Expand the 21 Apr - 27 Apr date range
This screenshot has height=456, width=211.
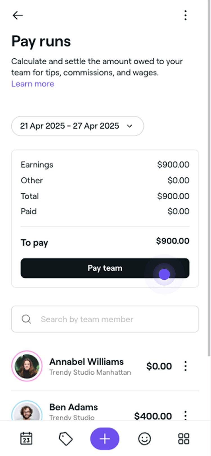click(70, 126)
